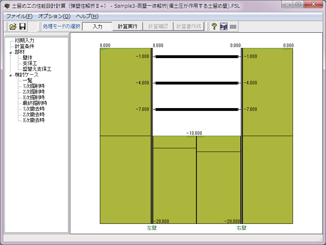This screenshot has width=326, height=245.
Task: Click the 処理モードの選択 label
Action: click(62, 26)
